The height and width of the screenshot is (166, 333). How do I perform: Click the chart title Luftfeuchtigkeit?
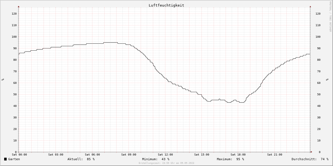166,5
